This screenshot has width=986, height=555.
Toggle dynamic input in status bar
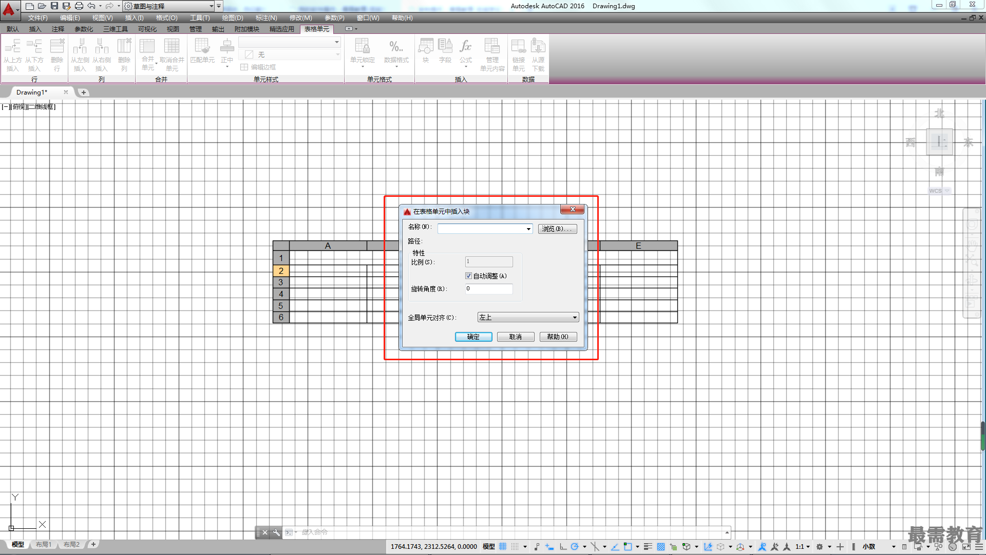(x=549, y=547)
